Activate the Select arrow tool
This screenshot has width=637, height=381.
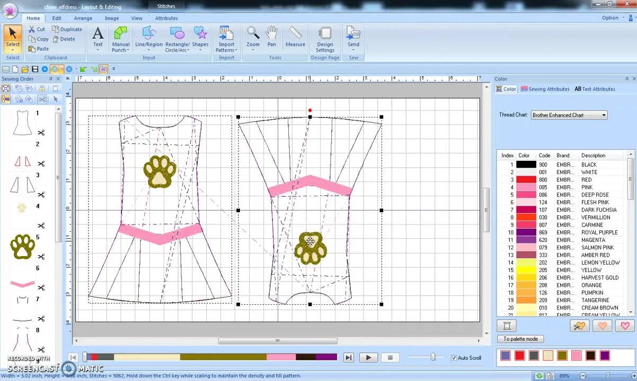[x=13, y=39]
